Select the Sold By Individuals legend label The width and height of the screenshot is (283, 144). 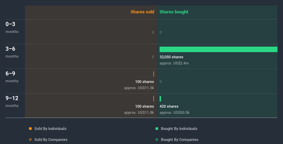(50, 129)
